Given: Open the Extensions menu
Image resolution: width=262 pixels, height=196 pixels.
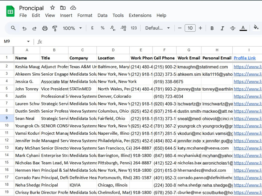Looking at the screenshot, I should [140, 15].
